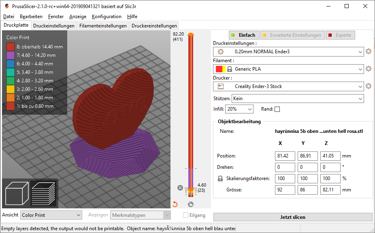This screenshot has width=375, height=233.
Task: Enable the Rand checkbox
Action: tap(277, 109)
